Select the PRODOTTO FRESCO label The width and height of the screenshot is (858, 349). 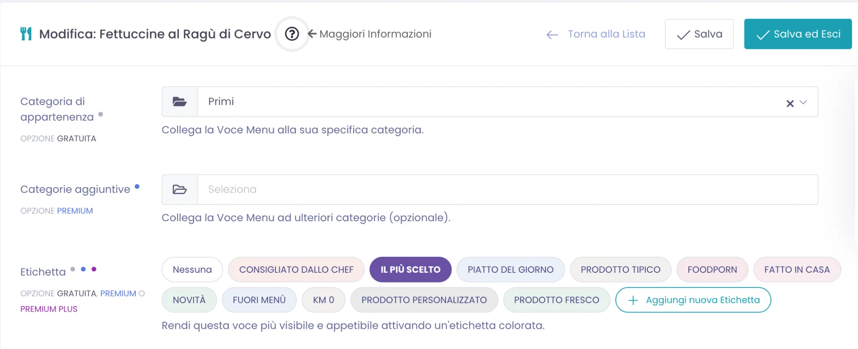(x=556, y=300)
